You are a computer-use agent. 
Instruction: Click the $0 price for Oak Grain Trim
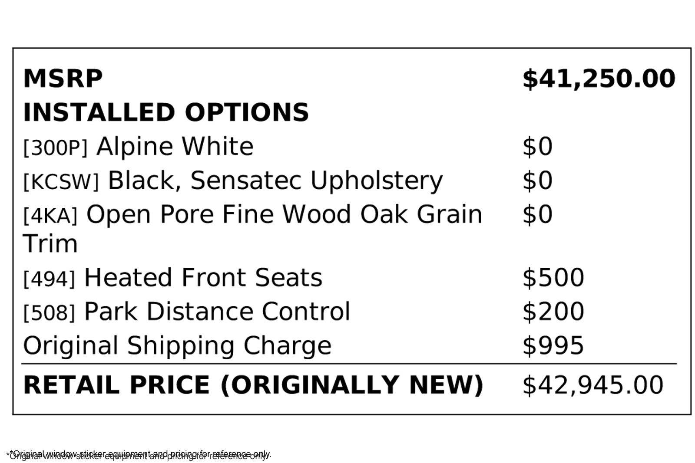tap(537, 214)
